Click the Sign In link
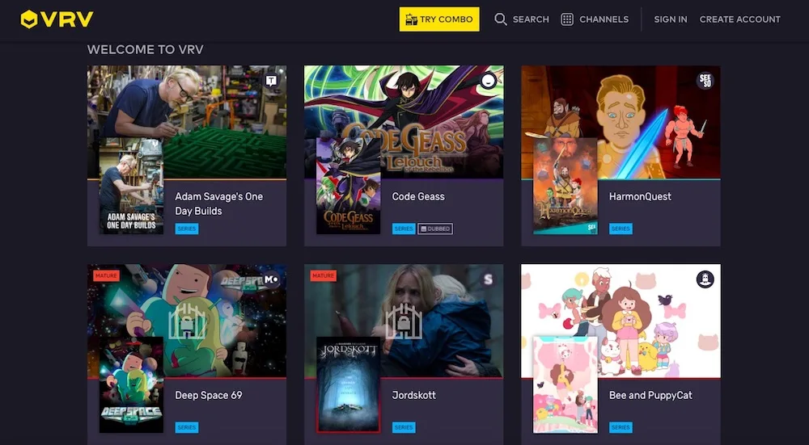 point(670,19)
